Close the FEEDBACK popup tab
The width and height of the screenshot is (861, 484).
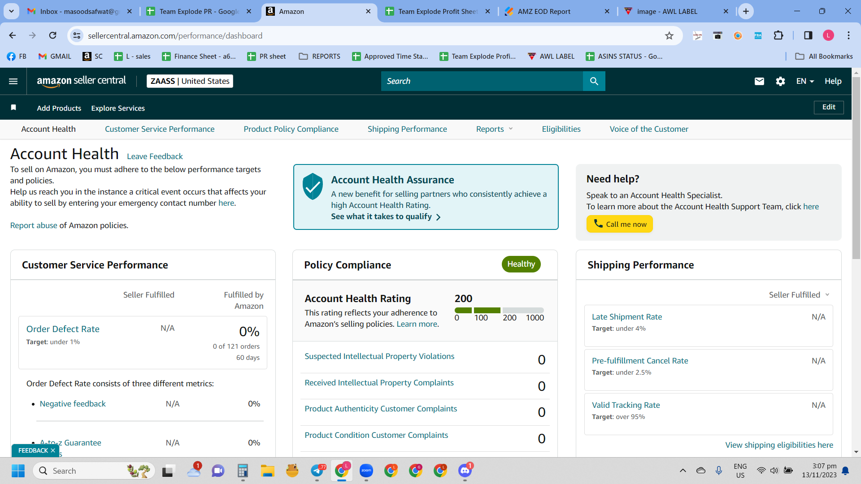coord(53,450)
